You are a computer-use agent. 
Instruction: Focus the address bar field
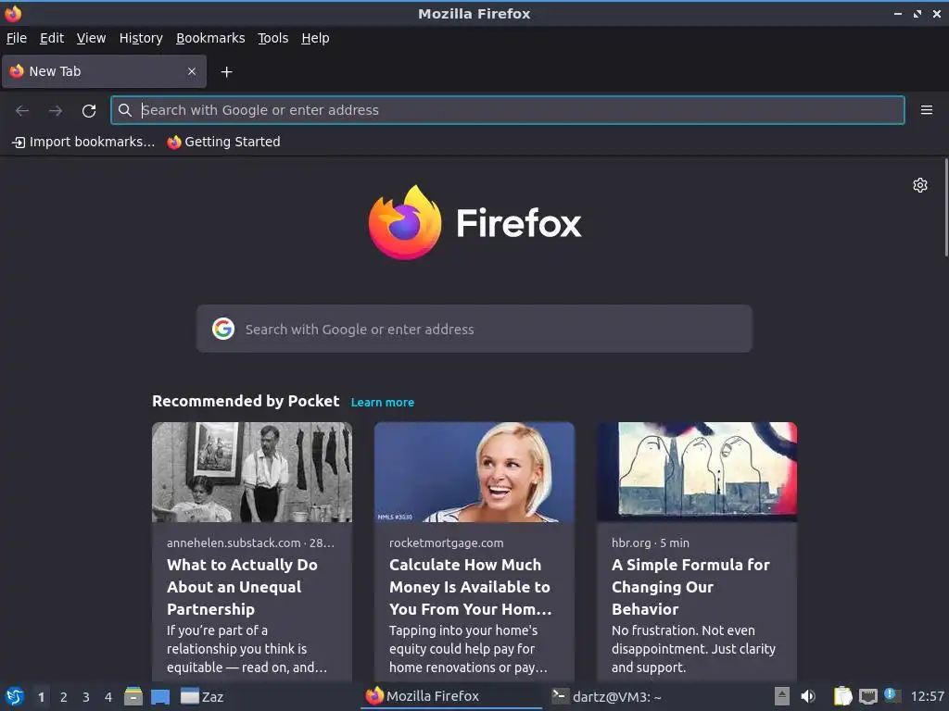coord(508,110)
